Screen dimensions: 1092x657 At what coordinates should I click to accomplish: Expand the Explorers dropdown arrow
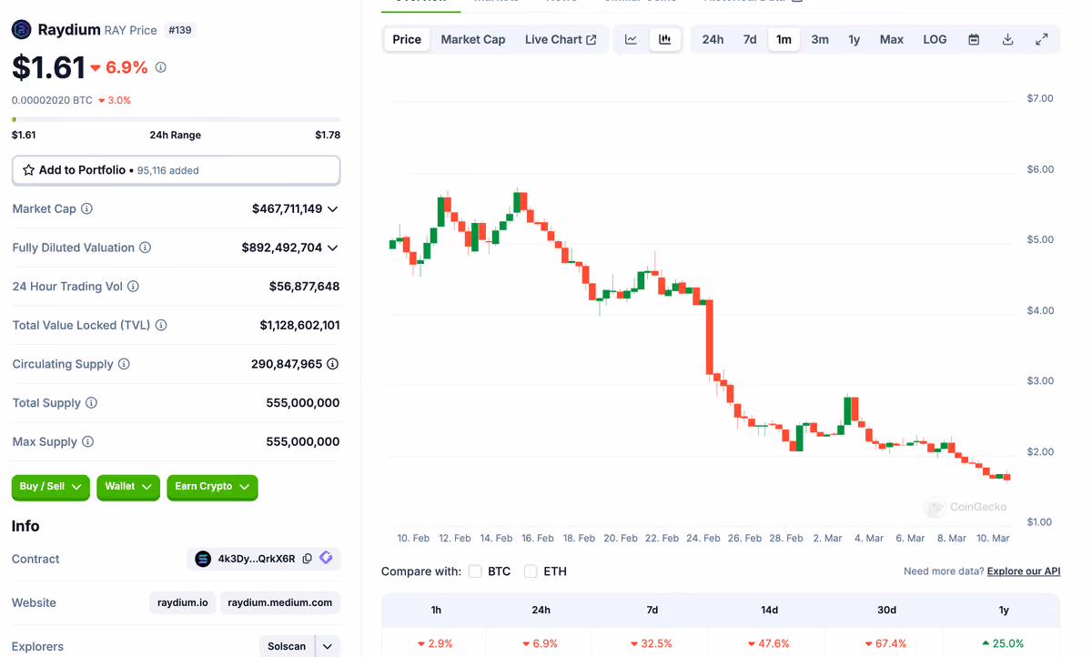pyautogui.click(x=328, y=647)
